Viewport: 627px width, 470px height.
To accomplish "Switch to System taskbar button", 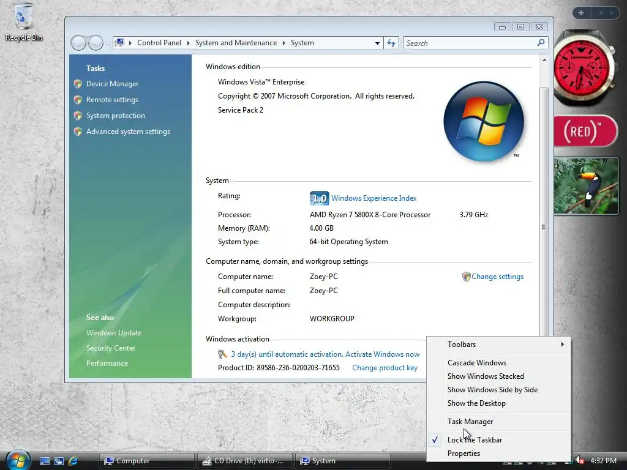I will coord(343,461).
